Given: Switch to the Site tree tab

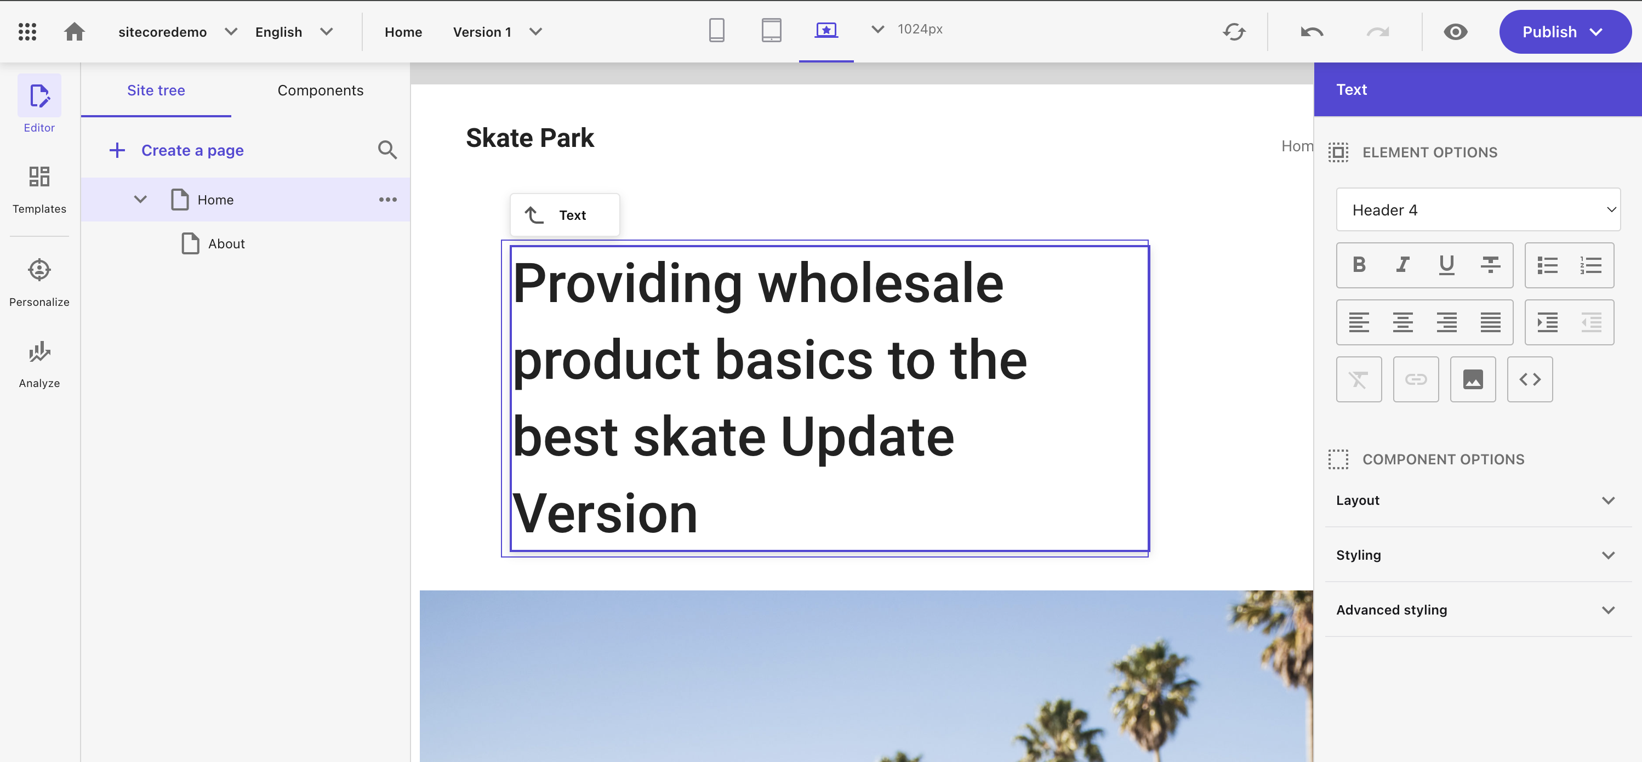Looking at the screenshot, I should click(156, 90).
